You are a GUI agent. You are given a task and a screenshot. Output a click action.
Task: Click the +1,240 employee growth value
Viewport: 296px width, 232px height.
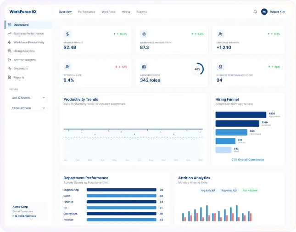223,47
